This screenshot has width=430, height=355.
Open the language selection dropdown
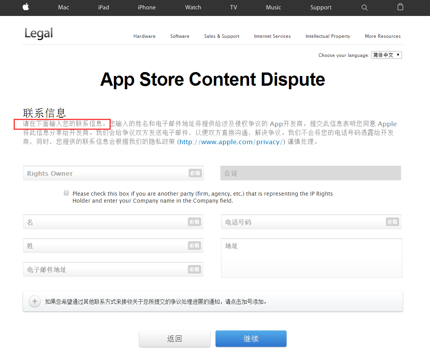[386, 55]
